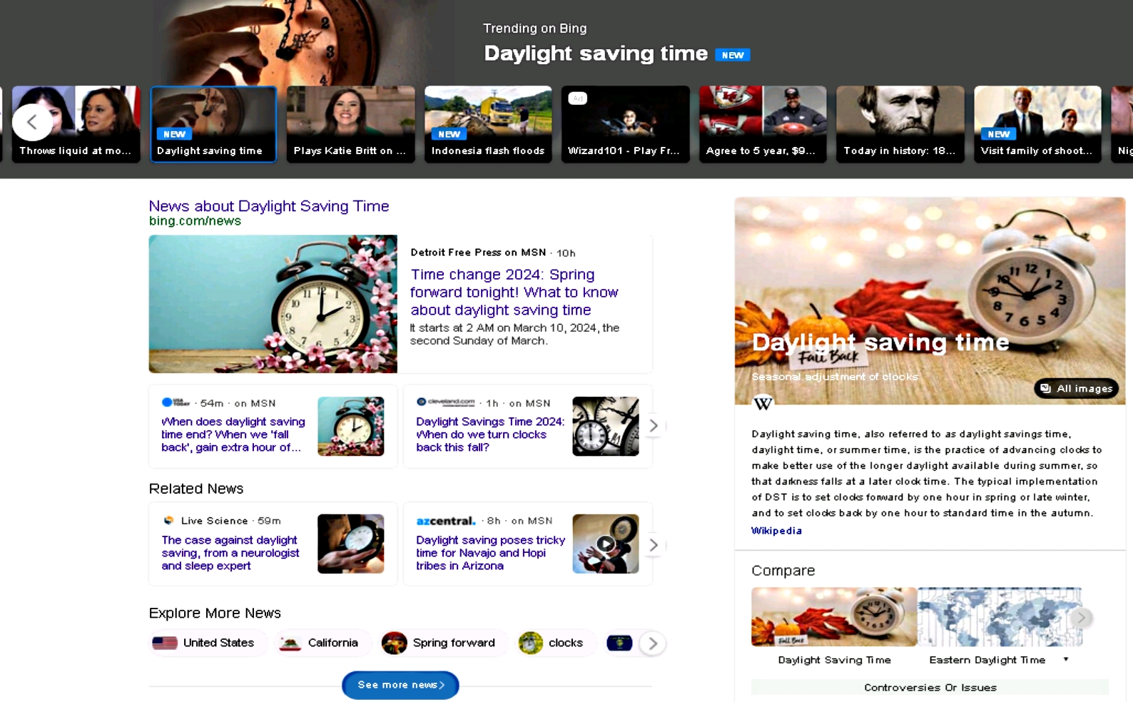Click the California flag icon
This screenshot has width=1133, height=702.
290,643
